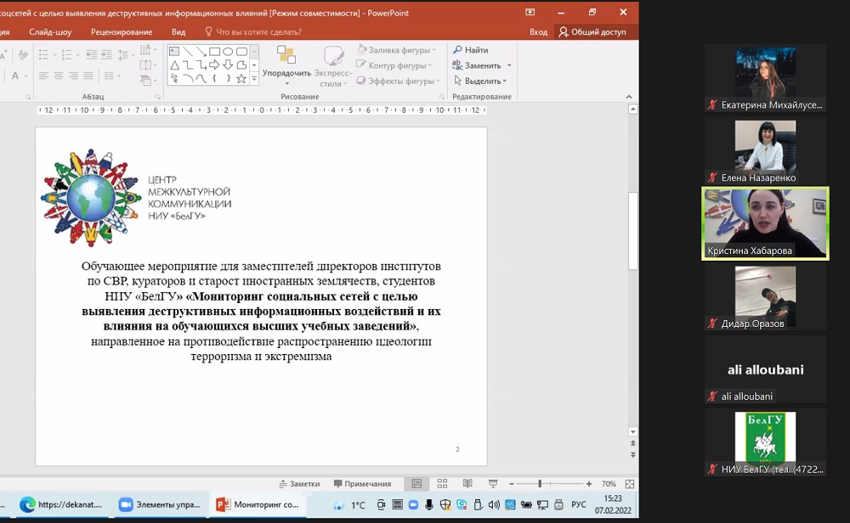Click Общий доступ share button
850x523 pixels.
click(592, 32)
